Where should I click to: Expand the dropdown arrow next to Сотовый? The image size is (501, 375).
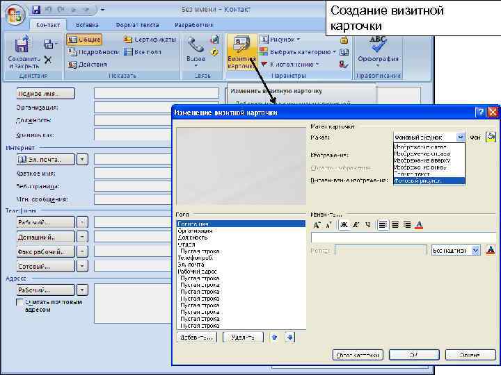click(x=82, y=265)
